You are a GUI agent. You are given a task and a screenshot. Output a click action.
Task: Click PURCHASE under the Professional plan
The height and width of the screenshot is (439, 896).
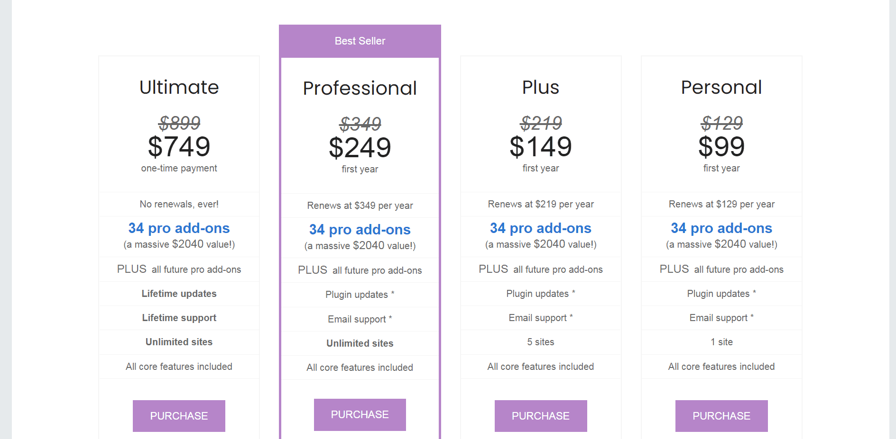coord(360,414)
